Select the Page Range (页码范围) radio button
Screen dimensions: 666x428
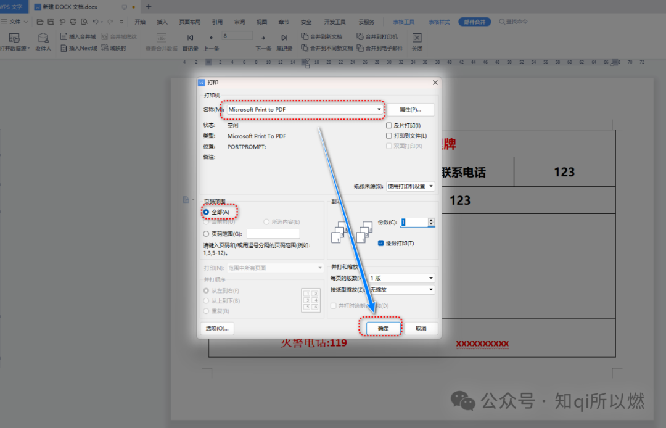[206, 234]
